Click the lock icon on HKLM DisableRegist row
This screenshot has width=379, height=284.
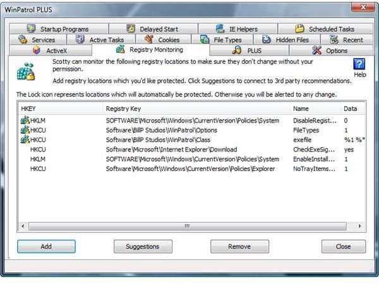point(25,120)
